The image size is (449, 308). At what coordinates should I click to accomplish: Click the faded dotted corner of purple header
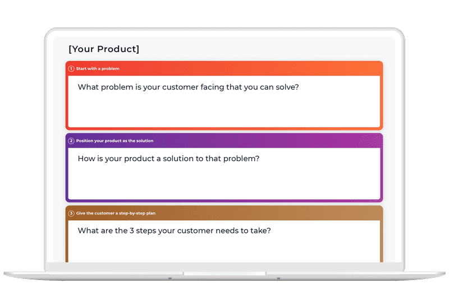(x=370, y=141)
